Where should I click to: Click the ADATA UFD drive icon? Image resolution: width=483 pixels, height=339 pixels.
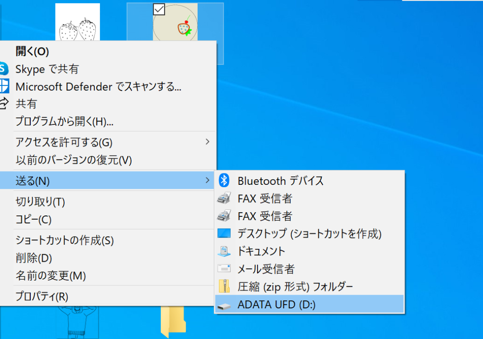click(x=224, y=305)
